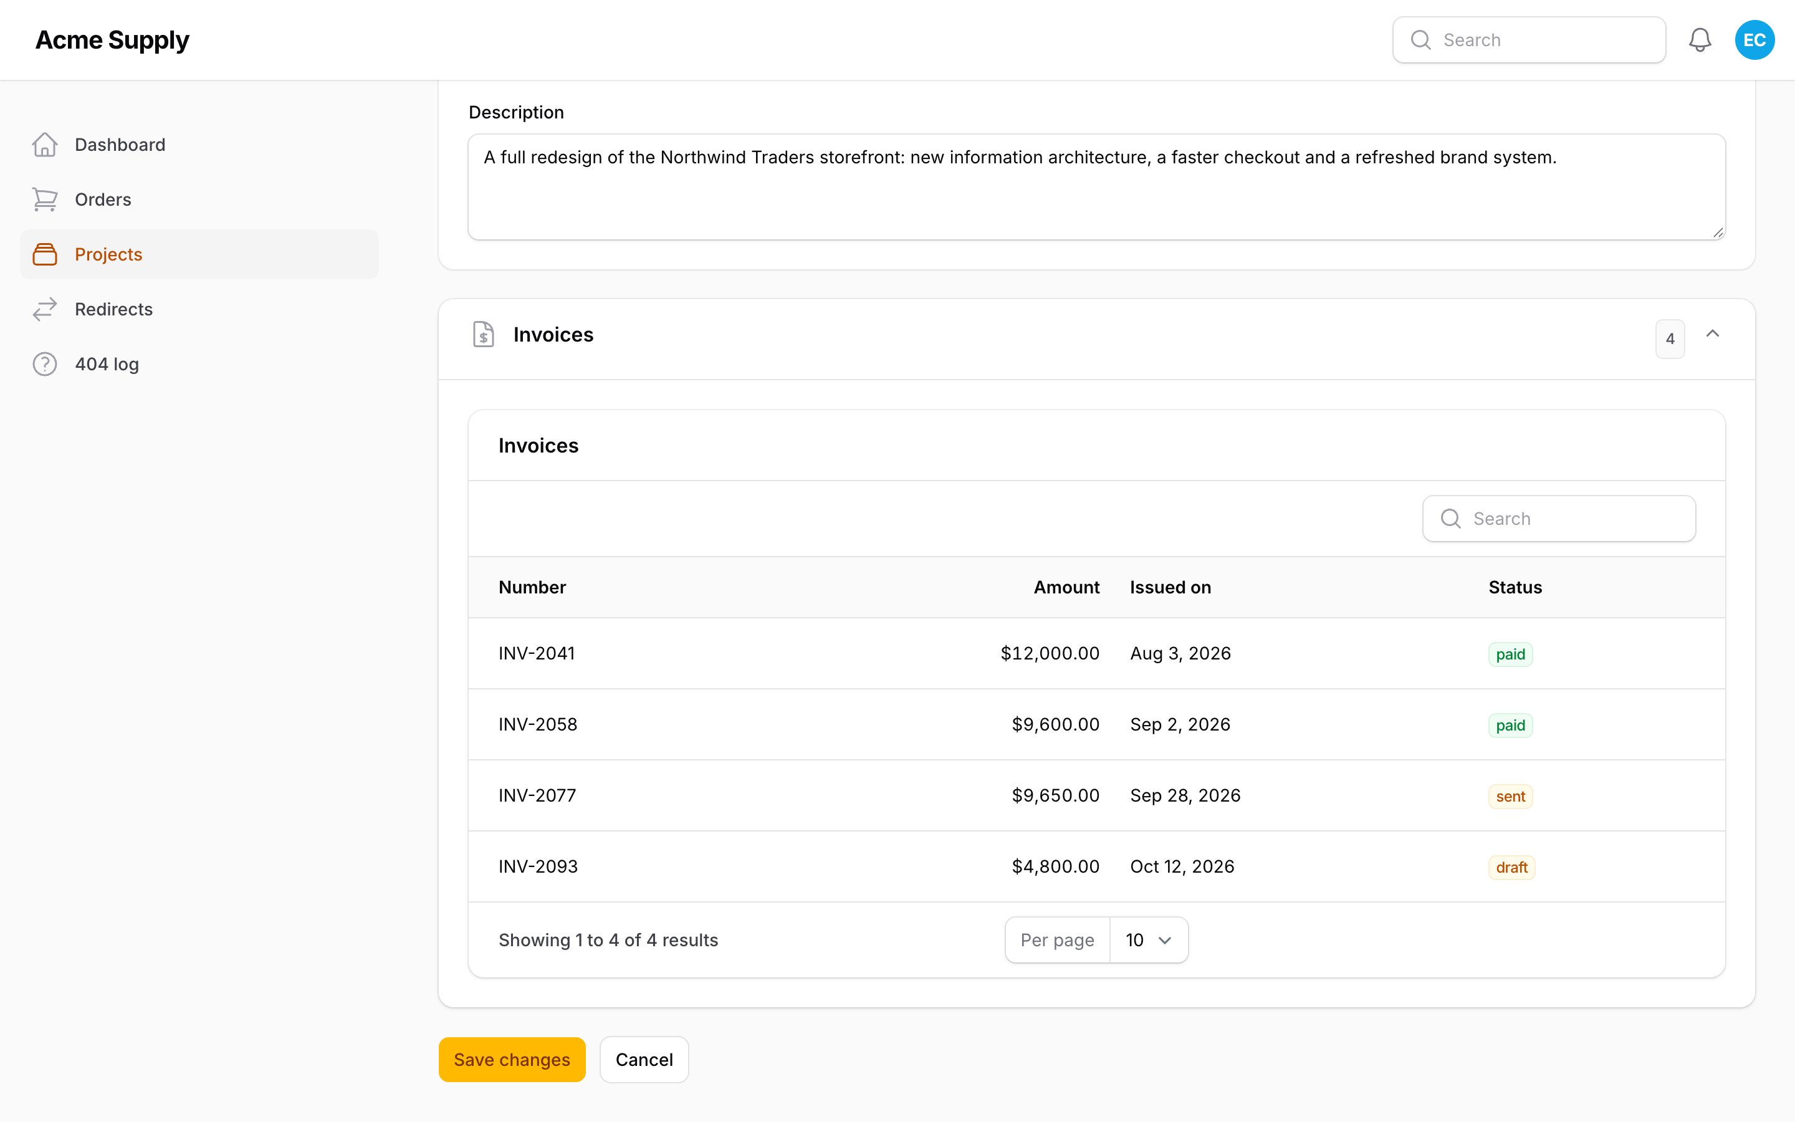1795x1122 pixels.
Task: Click the Acme Supply brand link
Action: pyautogui.click(x=112, y=40)
